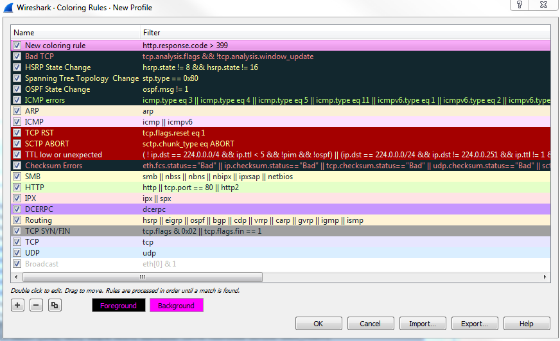The image size is (560, 341).
Task: Disable the Checksum Errors checkbox
Action: [17, 165]
